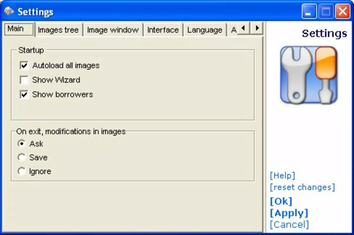The width and height of the screenshot is (354, 235).
Task: Minimize the Settings window
Action: (x=309, y=12)
